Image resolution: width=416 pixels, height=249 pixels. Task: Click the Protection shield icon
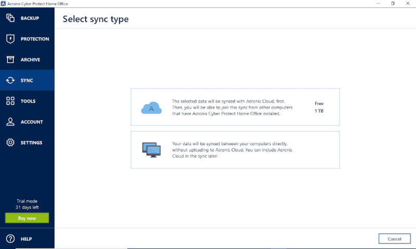pyautogui.click(x=10, y=38)
